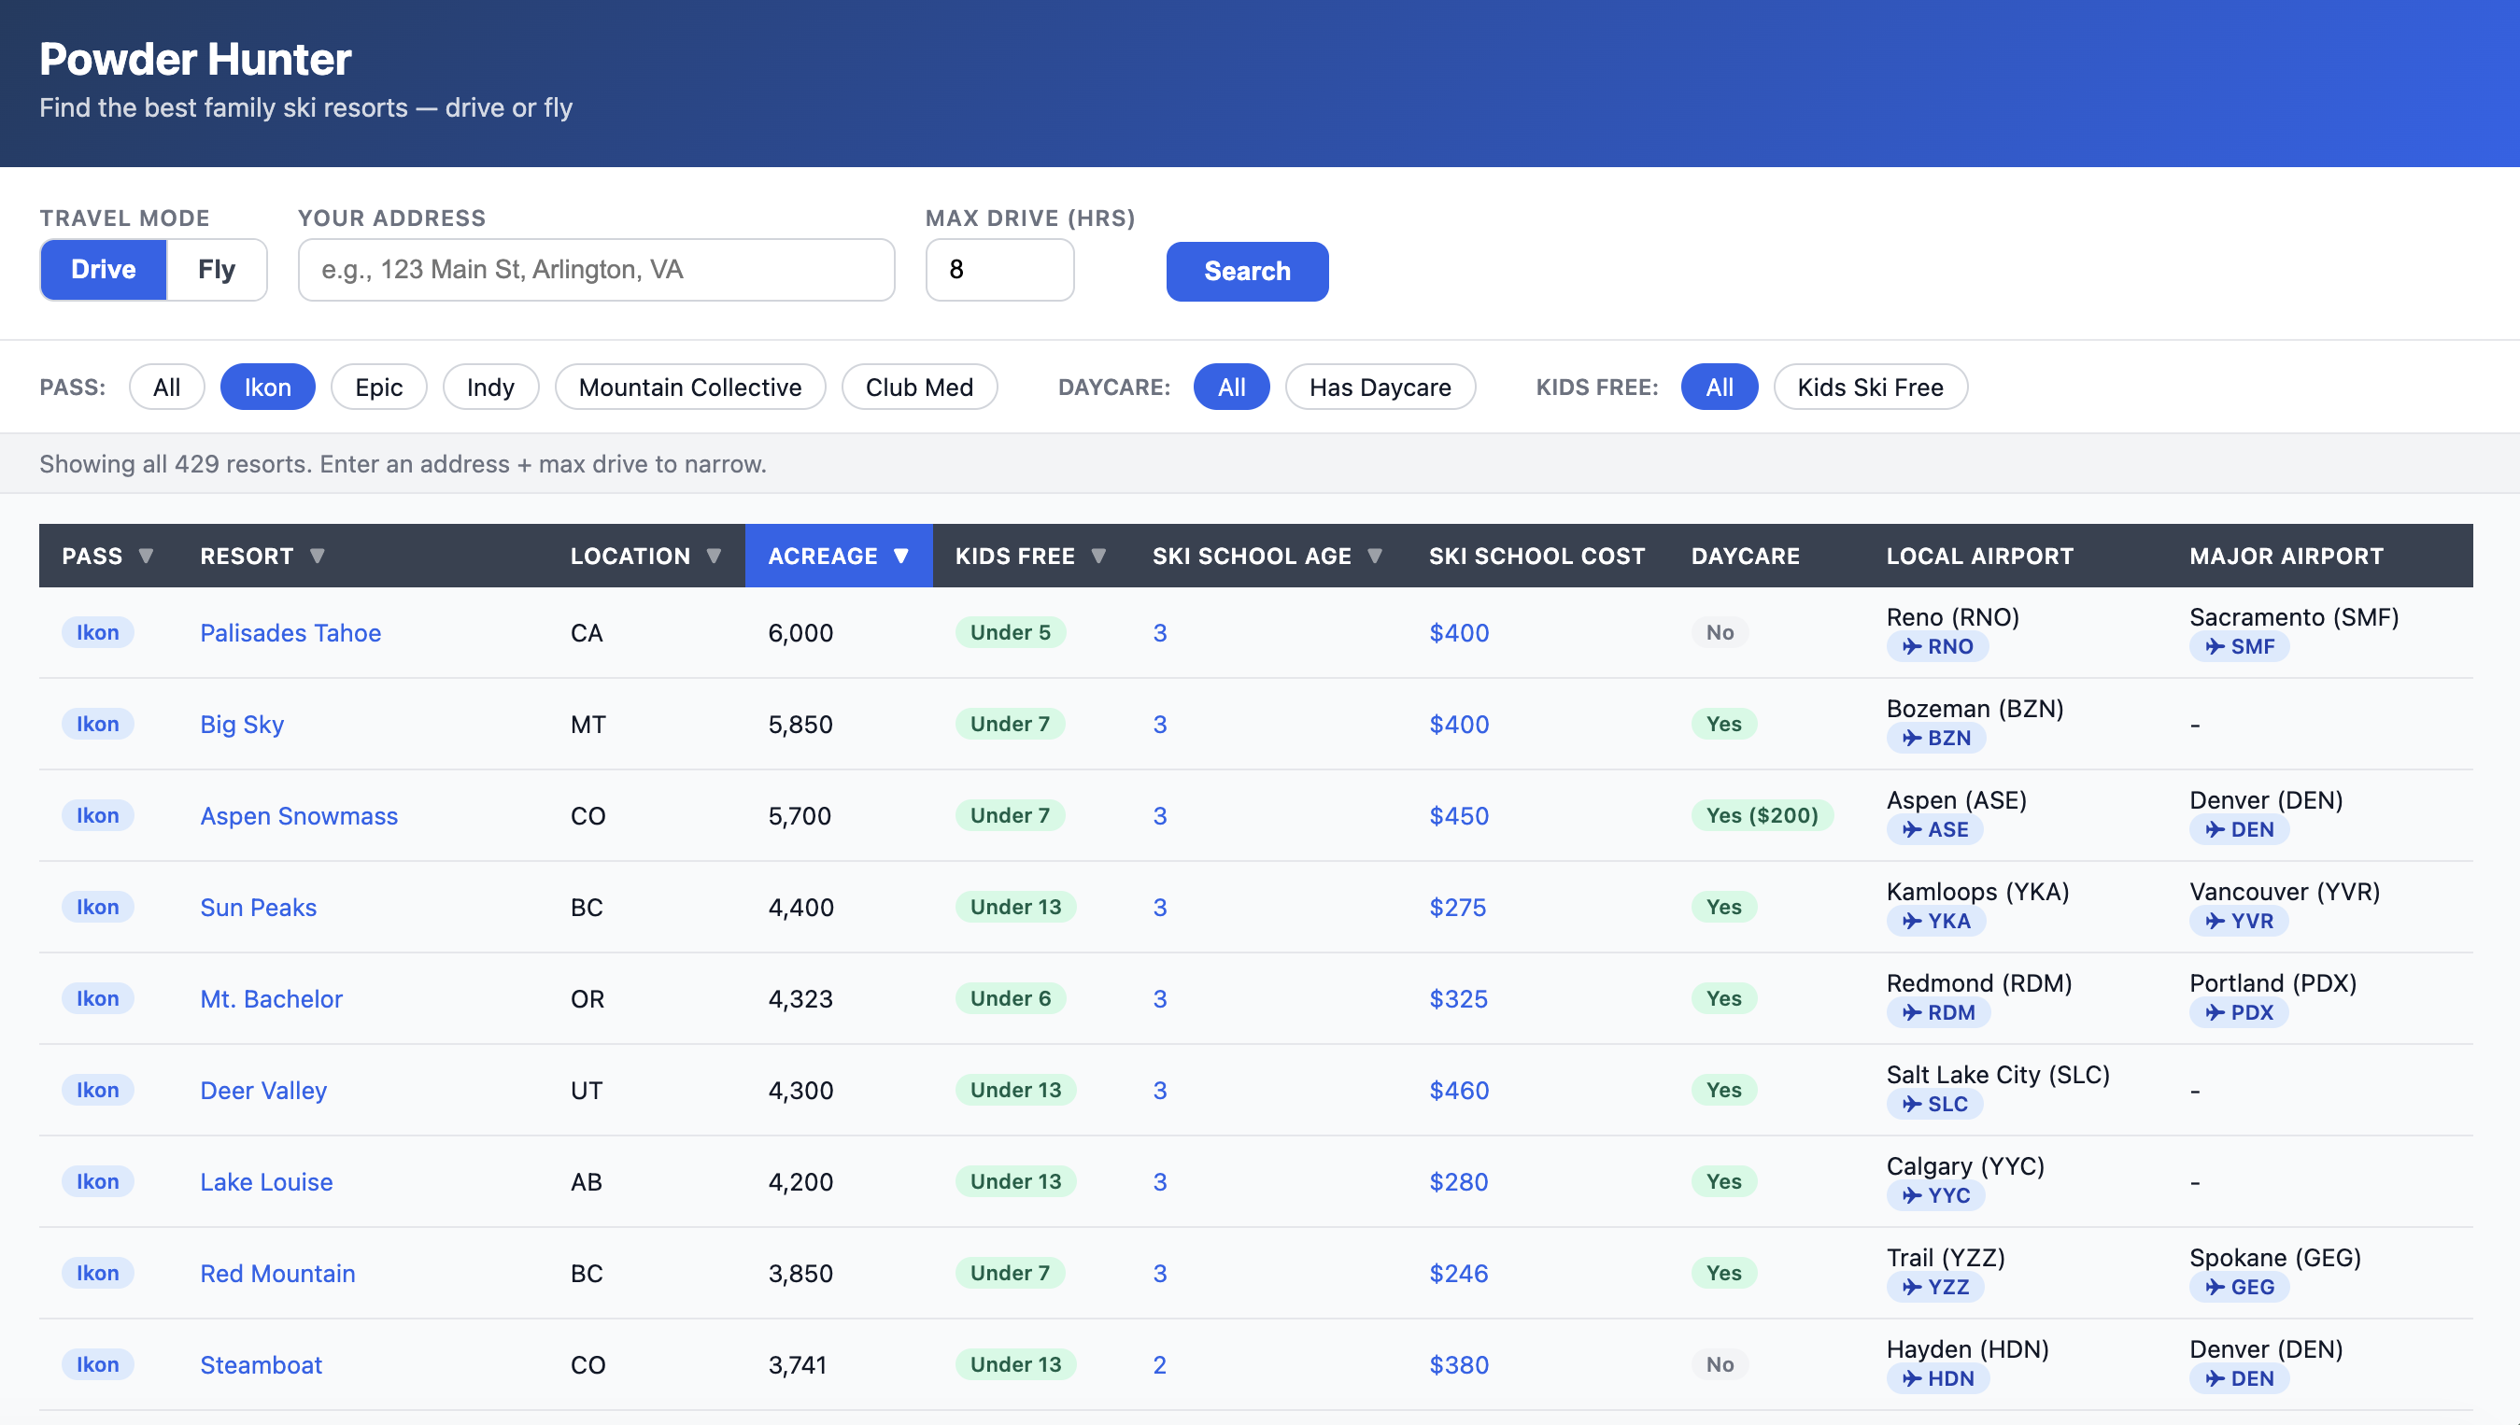Select the Epic pass filter

tap(378, 388)
